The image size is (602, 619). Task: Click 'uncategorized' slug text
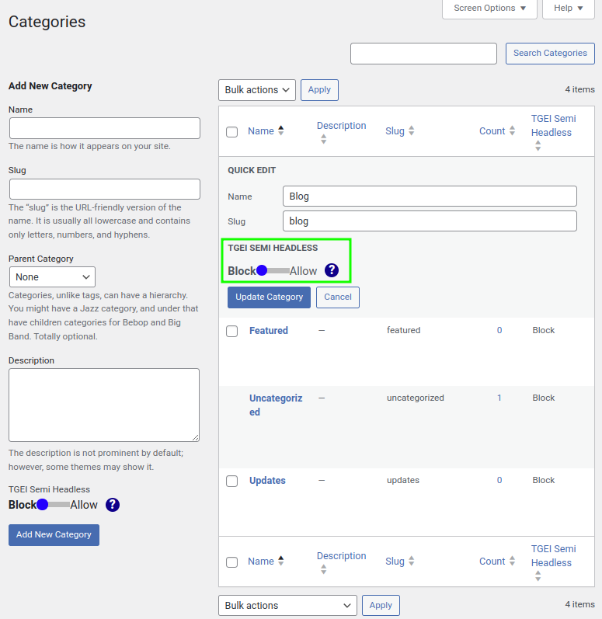tap(416, 398)
